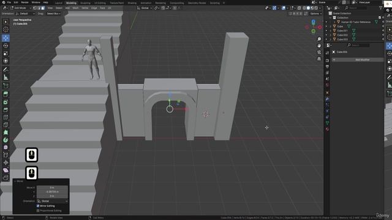Select the Cursor tool in left toolbar
The width and height of the screenshot is (392, 220).
[6, 30]
